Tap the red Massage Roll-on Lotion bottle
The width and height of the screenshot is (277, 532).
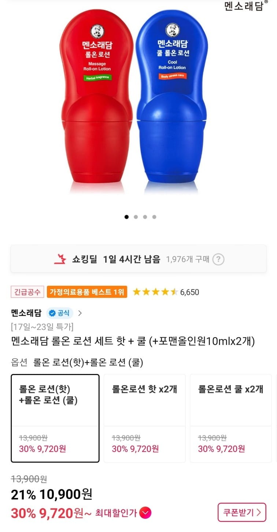coord(97,99)
